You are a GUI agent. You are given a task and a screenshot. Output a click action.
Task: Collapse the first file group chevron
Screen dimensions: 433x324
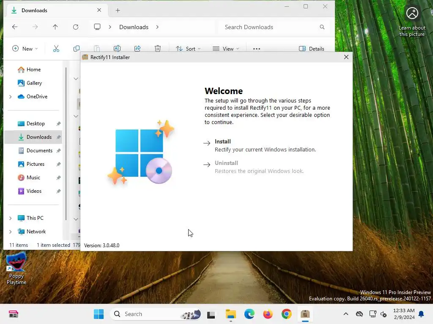[x=76, y=79]
